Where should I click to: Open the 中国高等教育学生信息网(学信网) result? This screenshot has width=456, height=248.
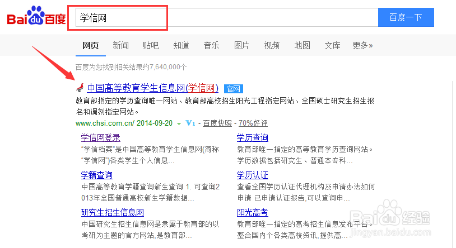[153, 88]
